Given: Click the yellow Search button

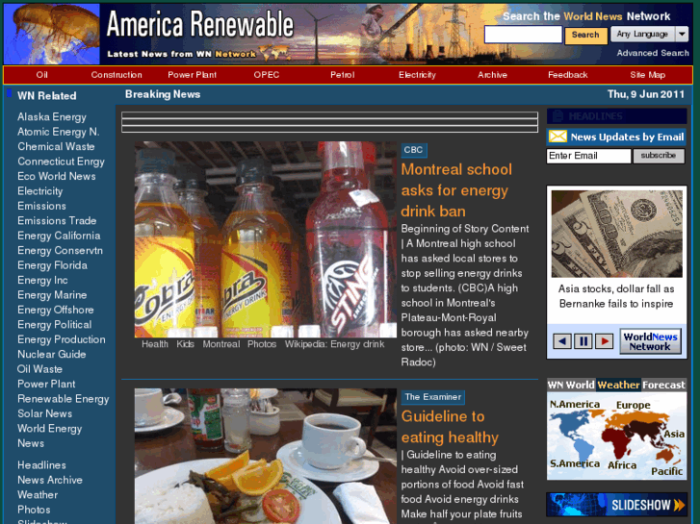Looking at the screenshot, I should (x=585, y=36).
